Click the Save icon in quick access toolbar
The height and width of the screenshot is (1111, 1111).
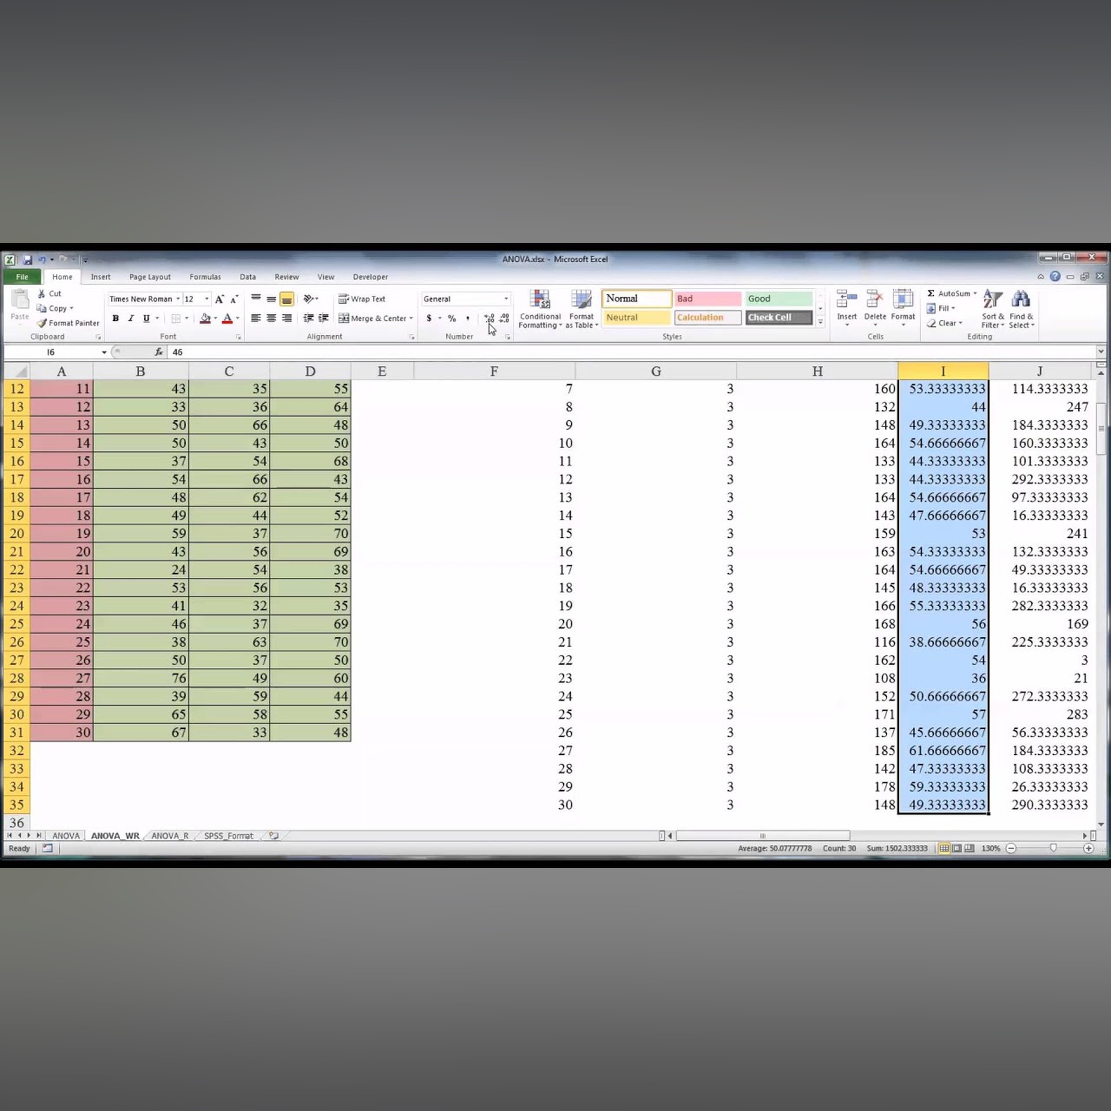[27, 260]
